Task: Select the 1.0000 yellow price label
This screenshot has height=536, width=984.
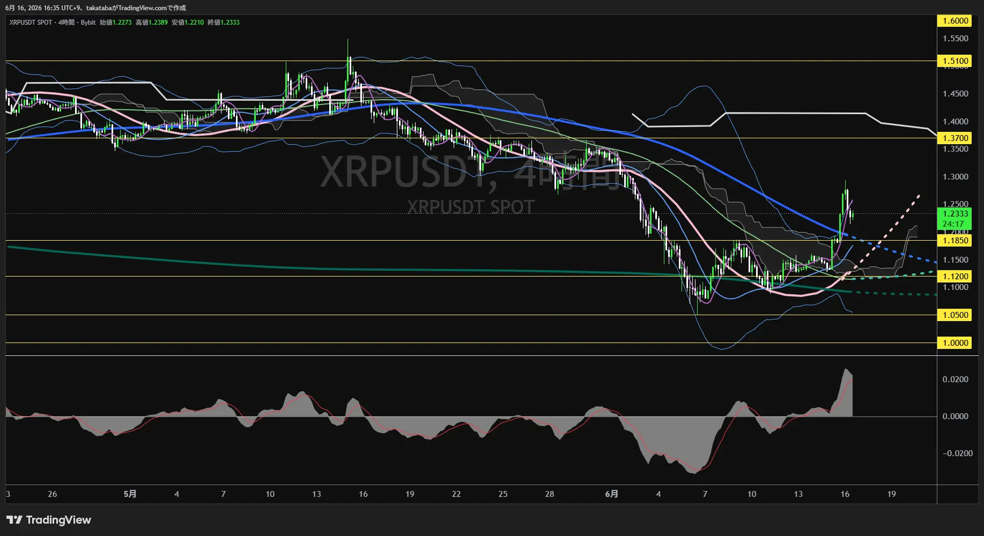Action: [955, 343]
